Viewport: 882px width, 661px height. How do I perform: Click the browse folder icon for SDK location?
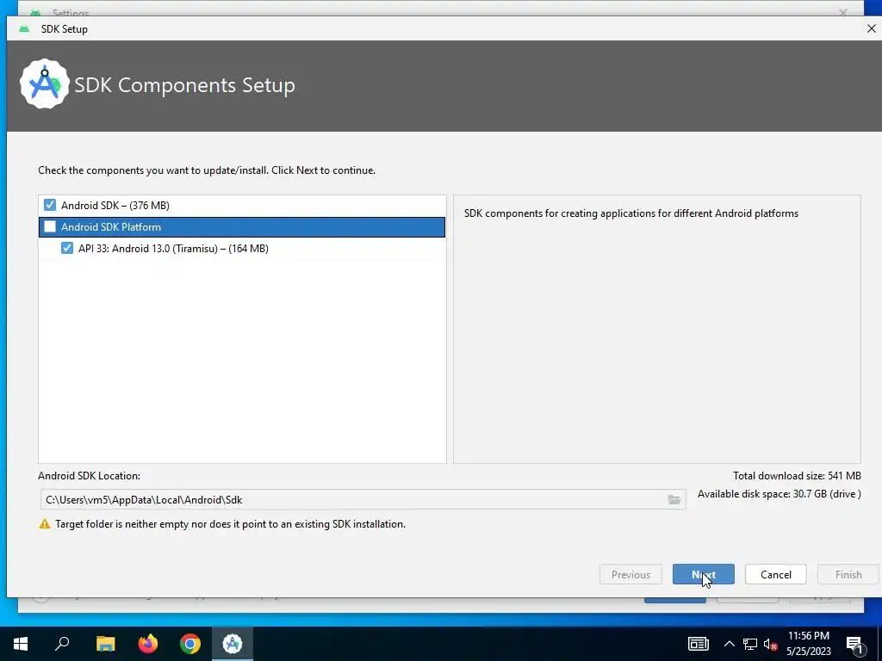[x=674, y=500]
